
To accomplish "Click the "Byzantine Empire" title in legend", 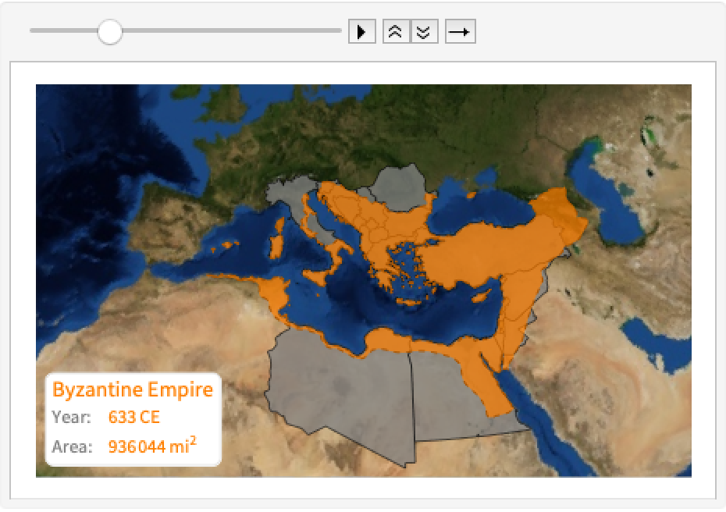I will 132,389.
